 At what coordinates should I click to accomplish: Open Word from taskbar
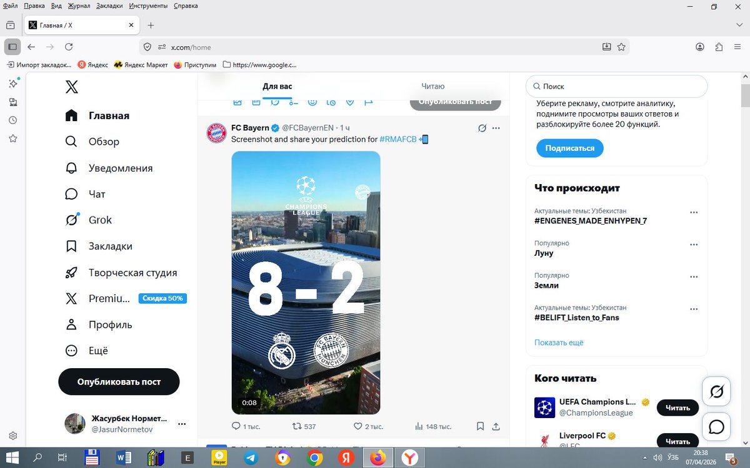pos(123,458)
